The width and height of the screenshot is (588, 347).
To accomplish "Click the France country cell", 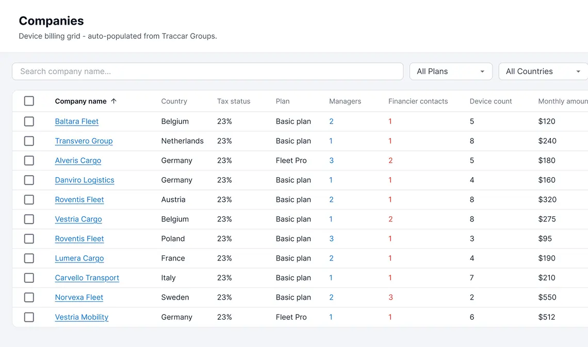I will (x=173, y=258).
